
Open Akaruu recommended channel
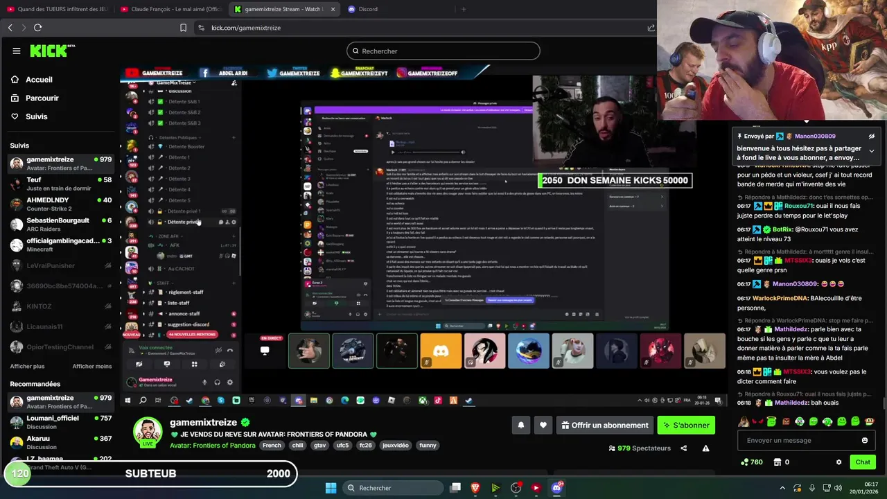point(60,442)
